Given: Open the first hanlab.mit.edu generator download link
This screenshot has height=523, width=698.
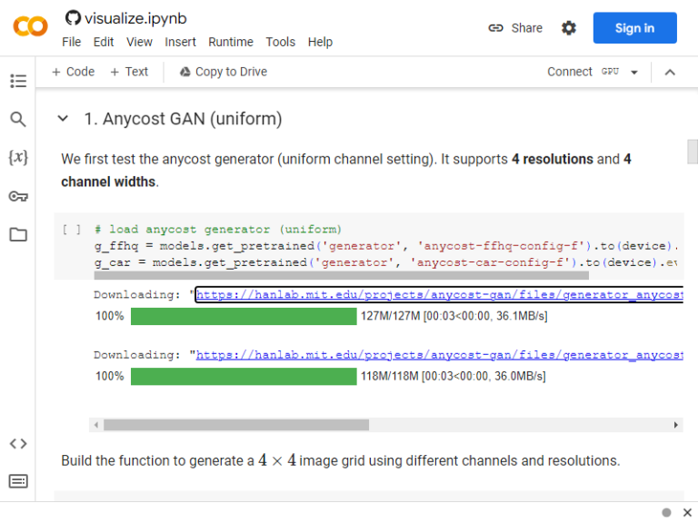Looking at the screenshot, I should [x=439, y=295].
